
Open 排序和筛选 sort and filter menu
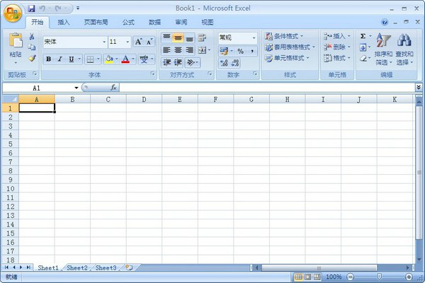click(x=383, y=49)
